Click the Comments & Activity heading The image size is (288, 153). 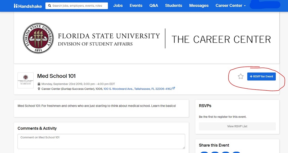point(37,128)
